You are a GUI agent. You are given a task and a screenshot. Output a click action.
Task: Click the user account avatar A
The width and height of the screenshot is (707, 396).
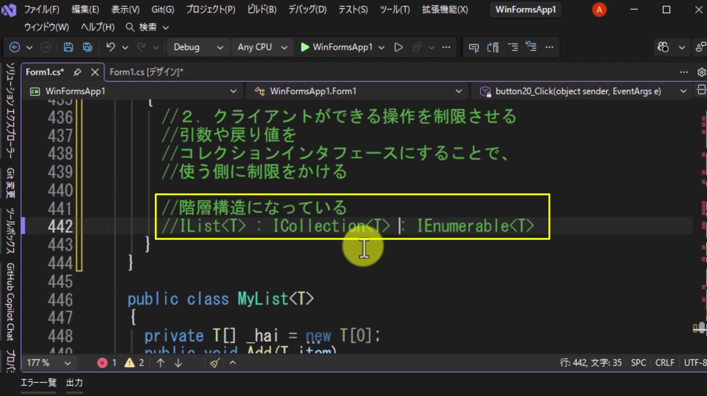[599, 10]
